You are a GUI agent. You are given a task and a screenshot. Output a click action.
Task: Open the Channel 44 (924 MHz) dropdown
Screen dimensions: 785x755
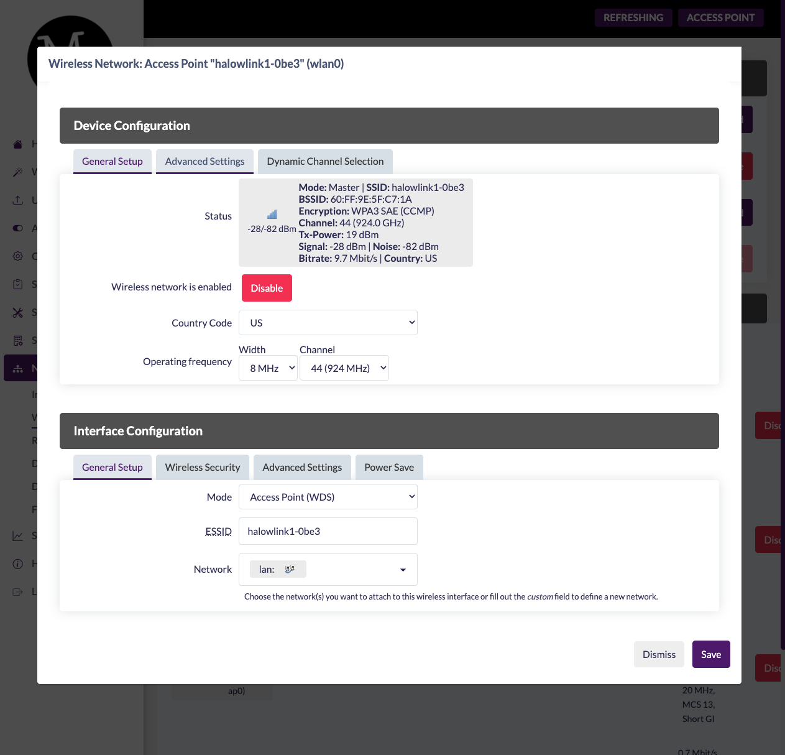[344, 368]
